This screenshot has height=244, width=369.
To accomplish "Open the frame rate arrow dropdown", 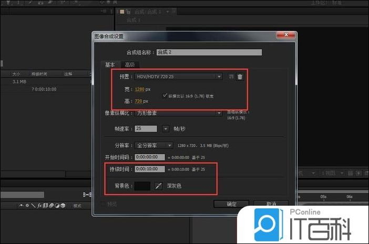I will tap(166, 129).
